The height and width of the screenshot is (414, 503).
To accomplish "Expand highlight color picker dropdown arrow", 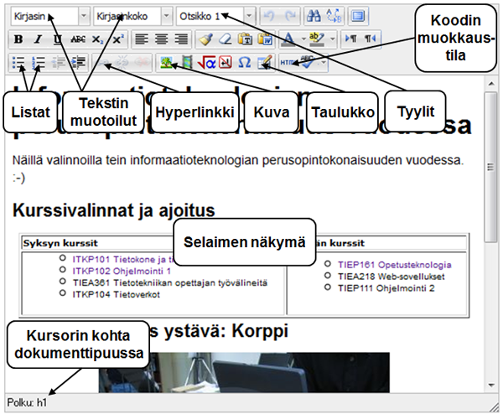I will [x=333, y=39].
